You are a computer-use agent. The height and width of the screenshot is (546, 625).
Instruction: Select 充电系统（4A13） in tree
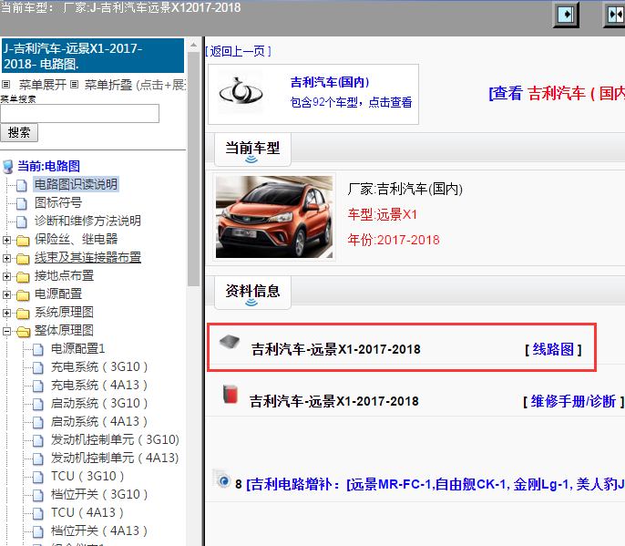99,386
